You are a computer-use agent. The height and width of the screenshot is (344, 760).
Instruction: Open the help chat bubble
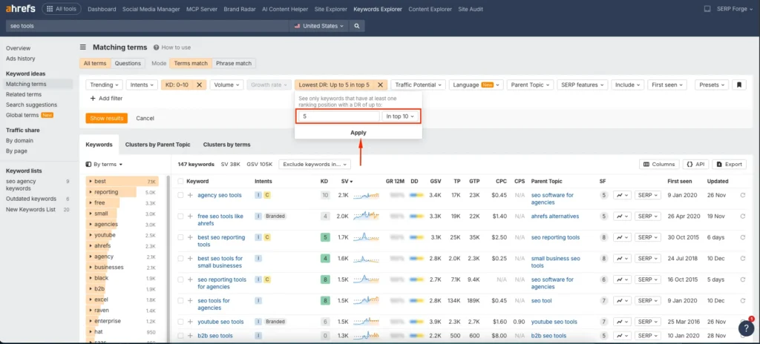coord(746,328)
